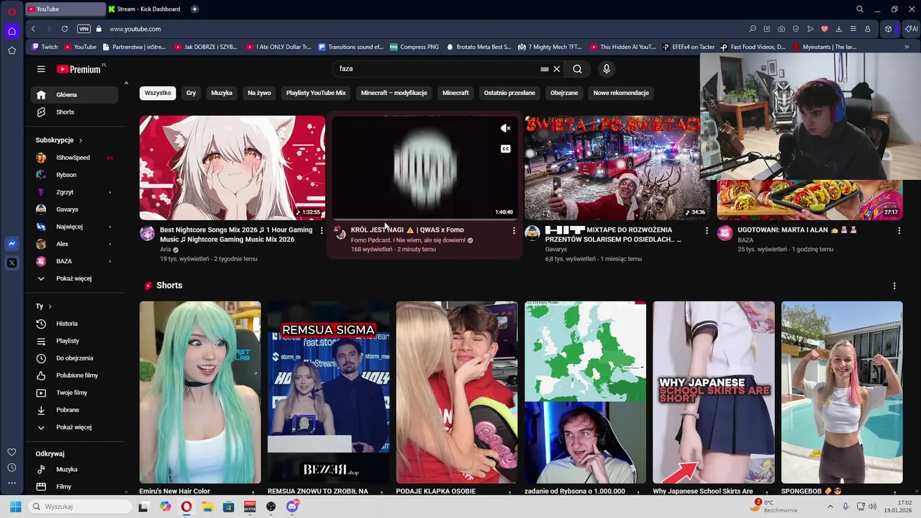
Task: Open Polubione filmy liked videos
Action: pyautogui.click(x=74, y=376)
